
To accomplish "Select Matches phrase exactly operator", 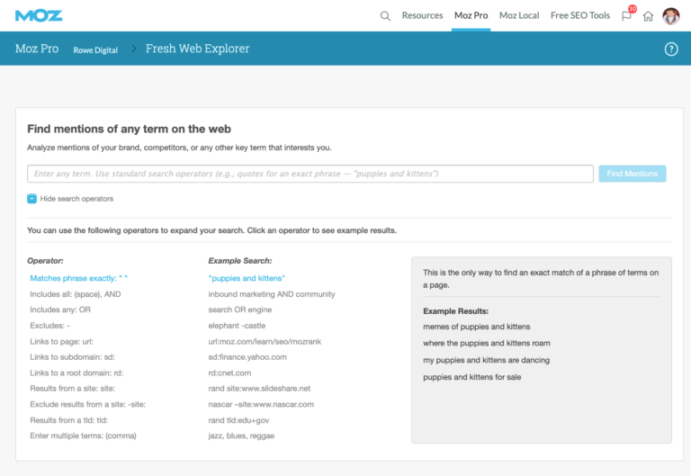I will click(x=79, y=278).
